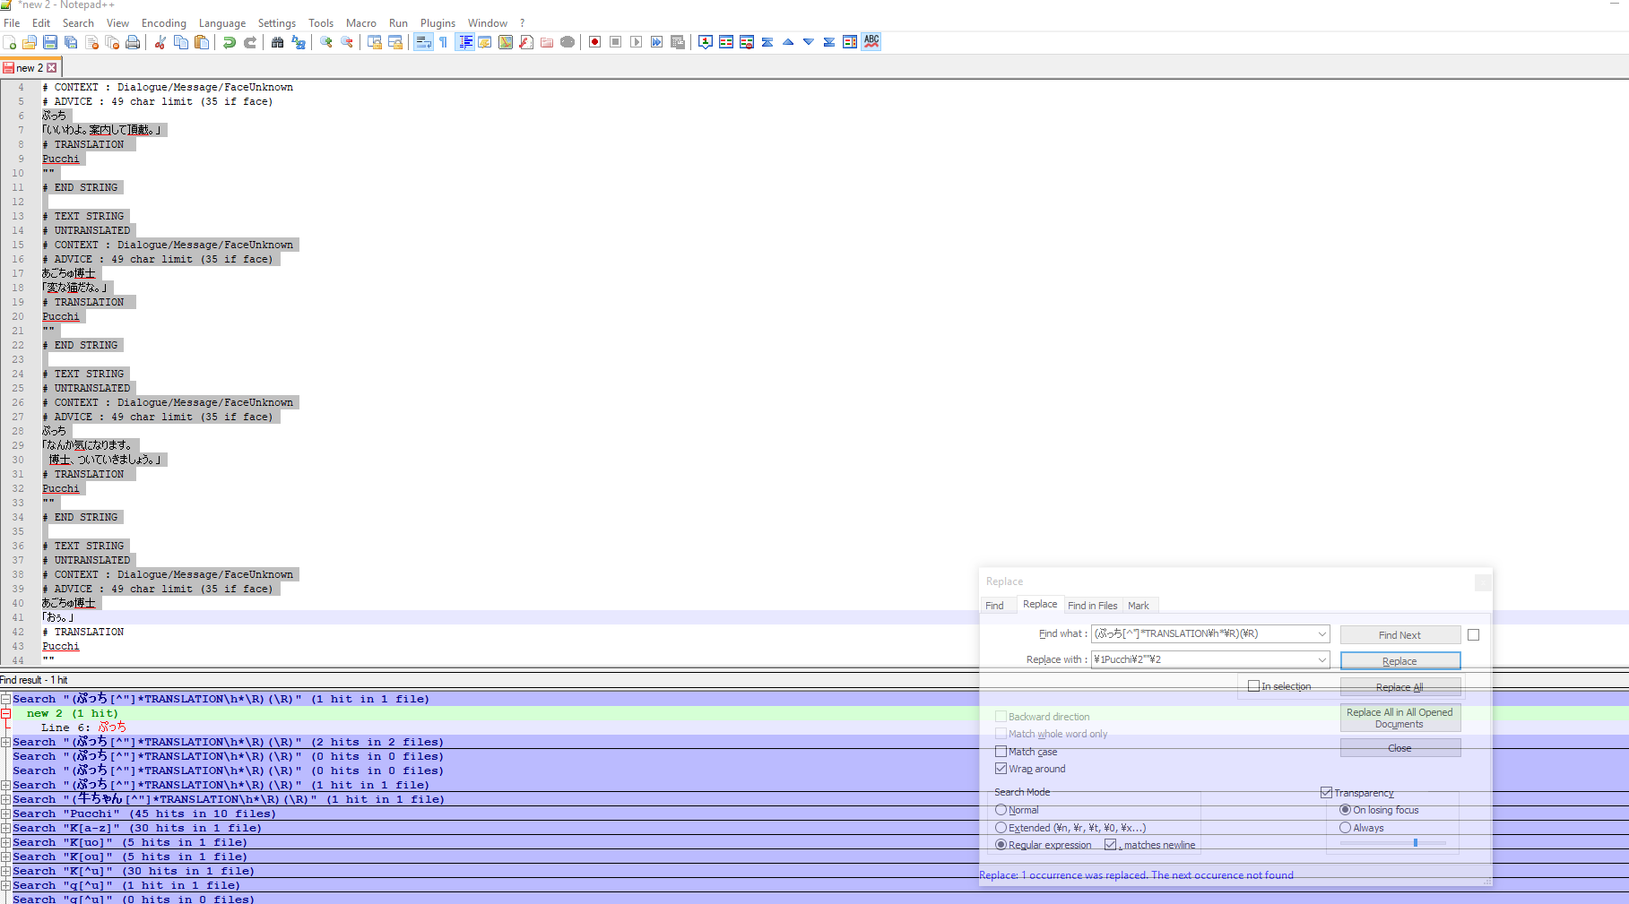Cut selection with the scissors icon
Viewport: 1629px width, 904px height.
pos(160,42)
